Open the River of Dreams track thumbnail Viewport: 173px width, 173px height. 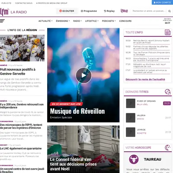pyautogui.click(x=131, y=103)
